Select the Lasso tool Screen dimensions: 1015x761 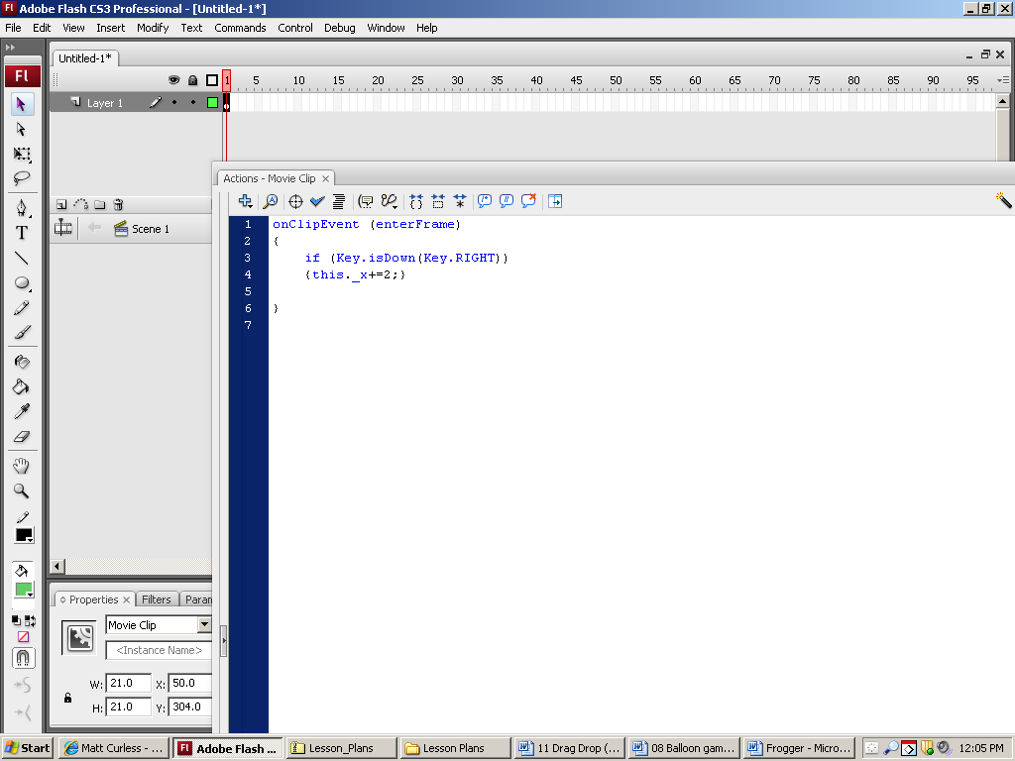pos(22,179)
